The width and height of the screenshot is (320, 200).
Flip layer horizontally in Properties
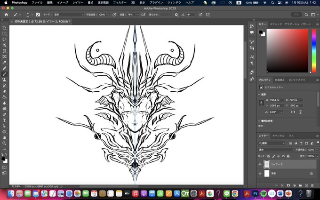(293, 112)
